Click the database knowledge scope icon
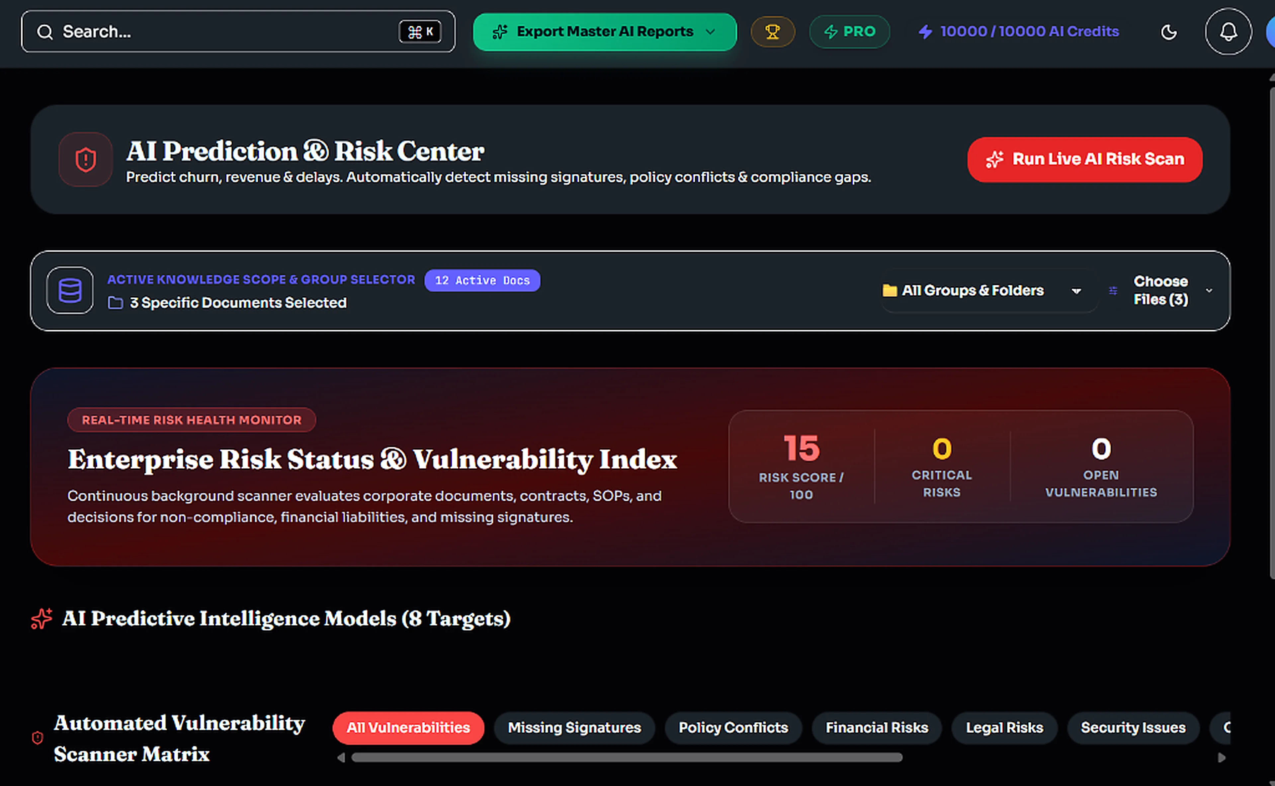 click(70, 290)
